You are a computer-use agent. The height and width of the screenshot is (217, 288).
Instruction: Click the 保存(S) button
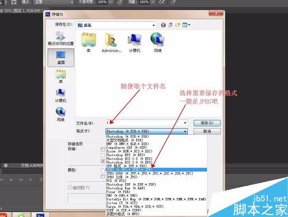[x=207, y=123]
